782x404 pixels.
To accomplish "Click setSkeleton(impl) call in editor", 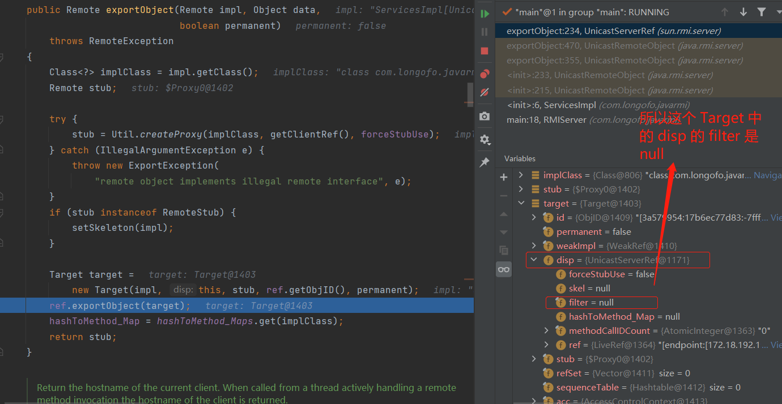I will [x=122, y=227].
